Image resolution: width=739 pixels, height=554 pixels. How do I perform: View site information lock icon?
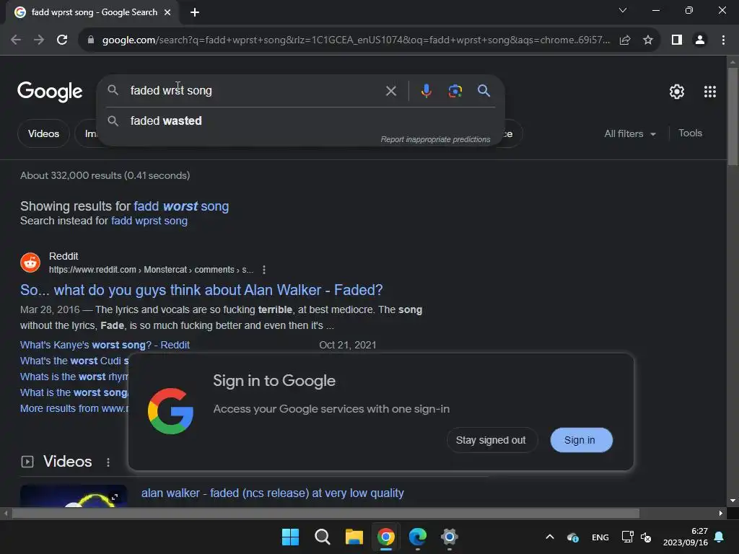pyautogui.click(x=91, y=40)
